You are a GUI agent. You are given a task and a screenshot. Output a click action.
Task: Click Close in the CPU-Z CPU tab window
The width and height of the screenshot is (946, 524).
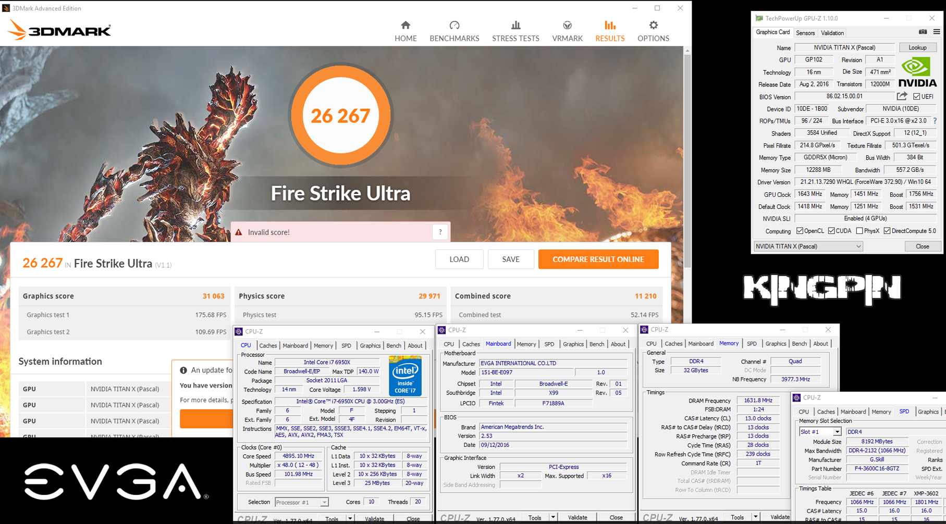pos(413,519)
